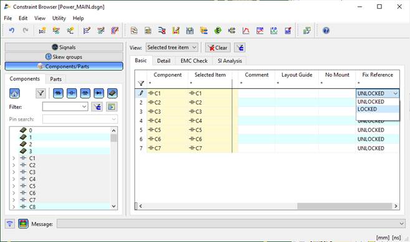Screen dimensions: 410x242
Task: Click the apply-filter funnel icon beside the Clear button
Action: point(240,48)
